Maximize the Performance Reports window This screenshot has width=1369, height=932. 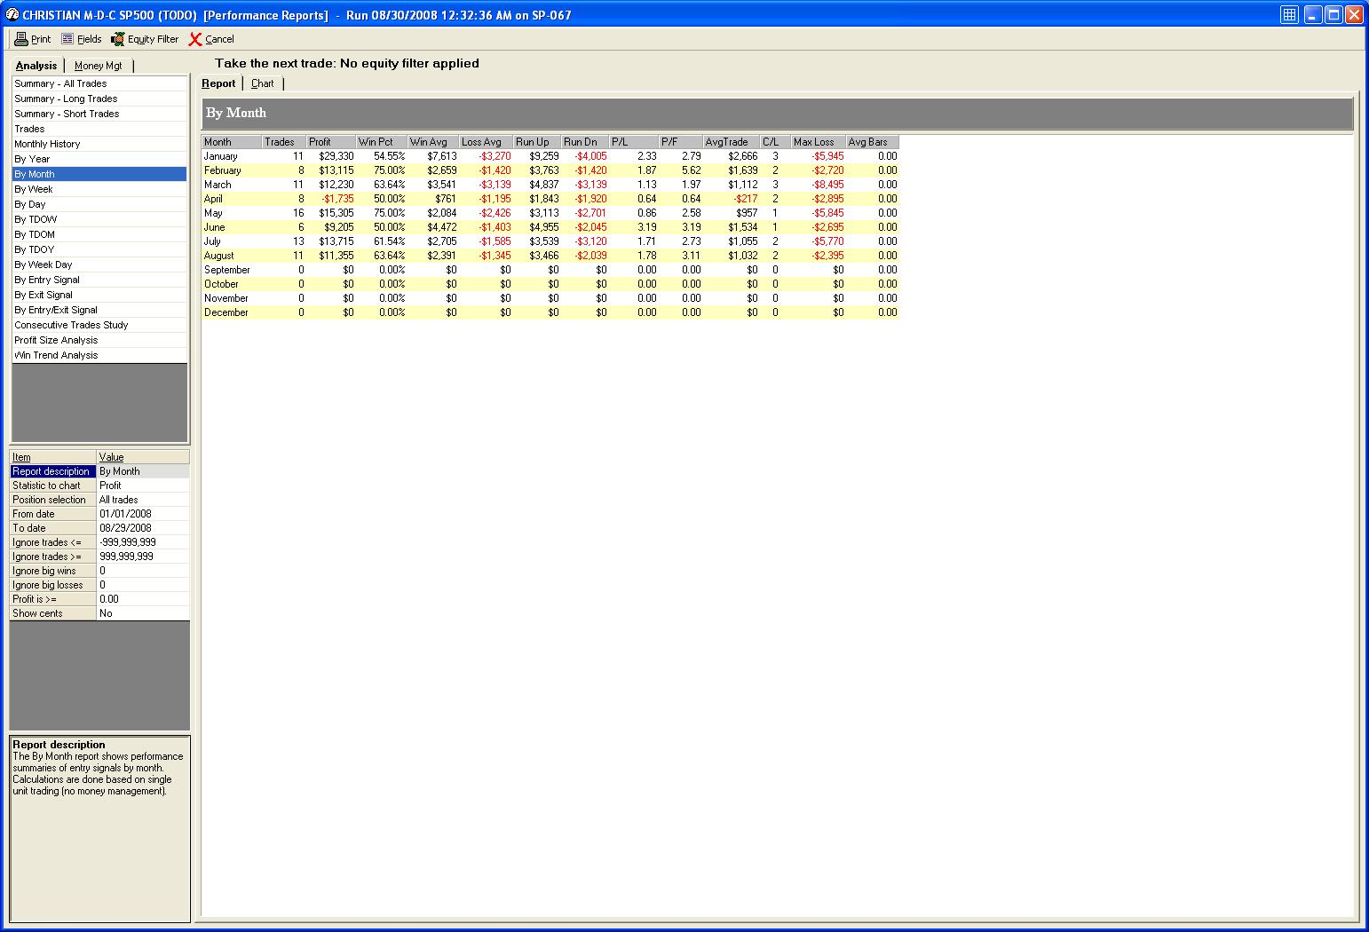1333,14
